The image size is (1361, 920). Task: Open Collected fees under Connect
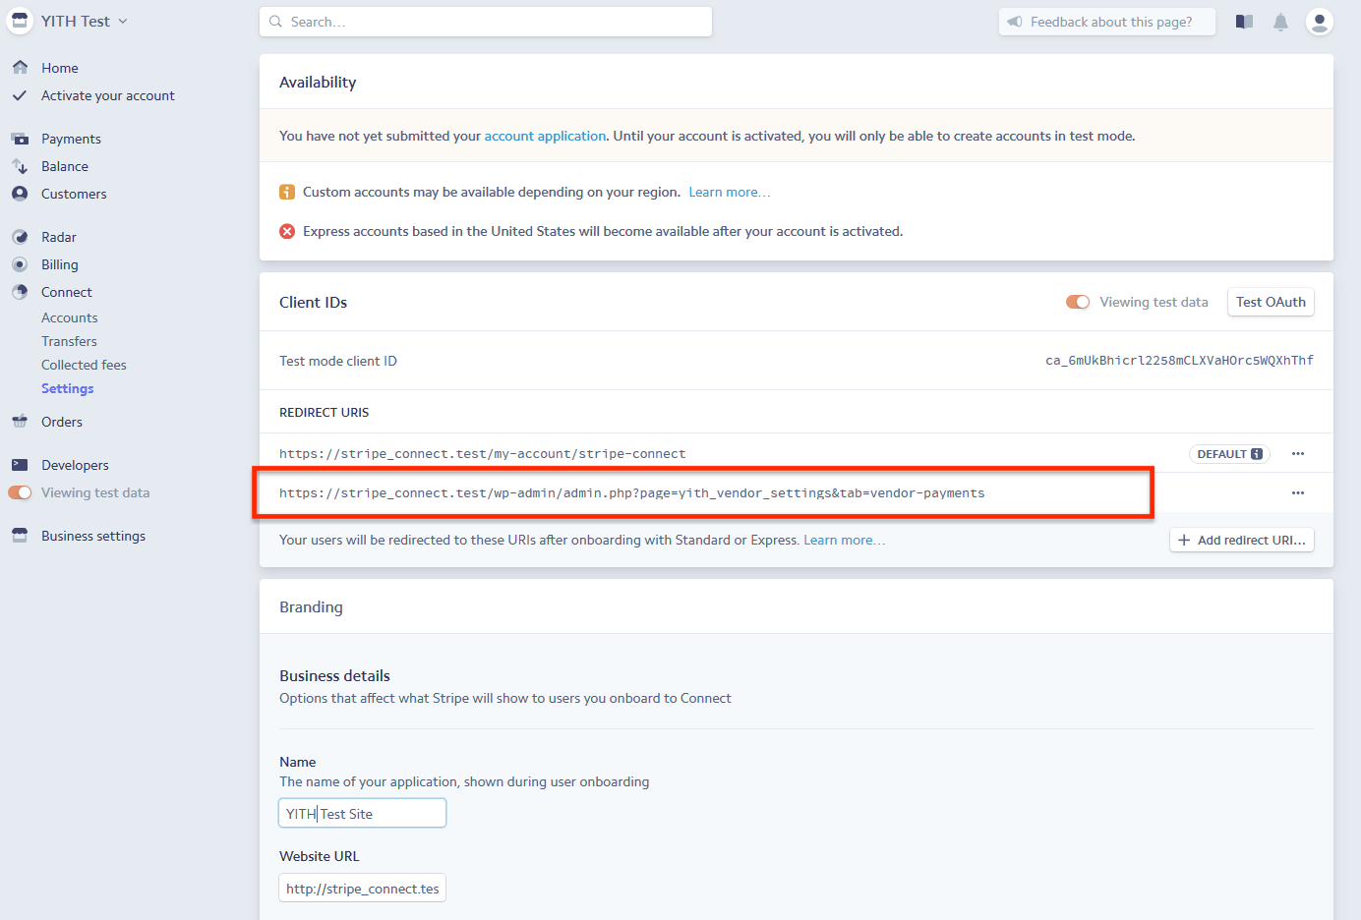coord(84,365)
